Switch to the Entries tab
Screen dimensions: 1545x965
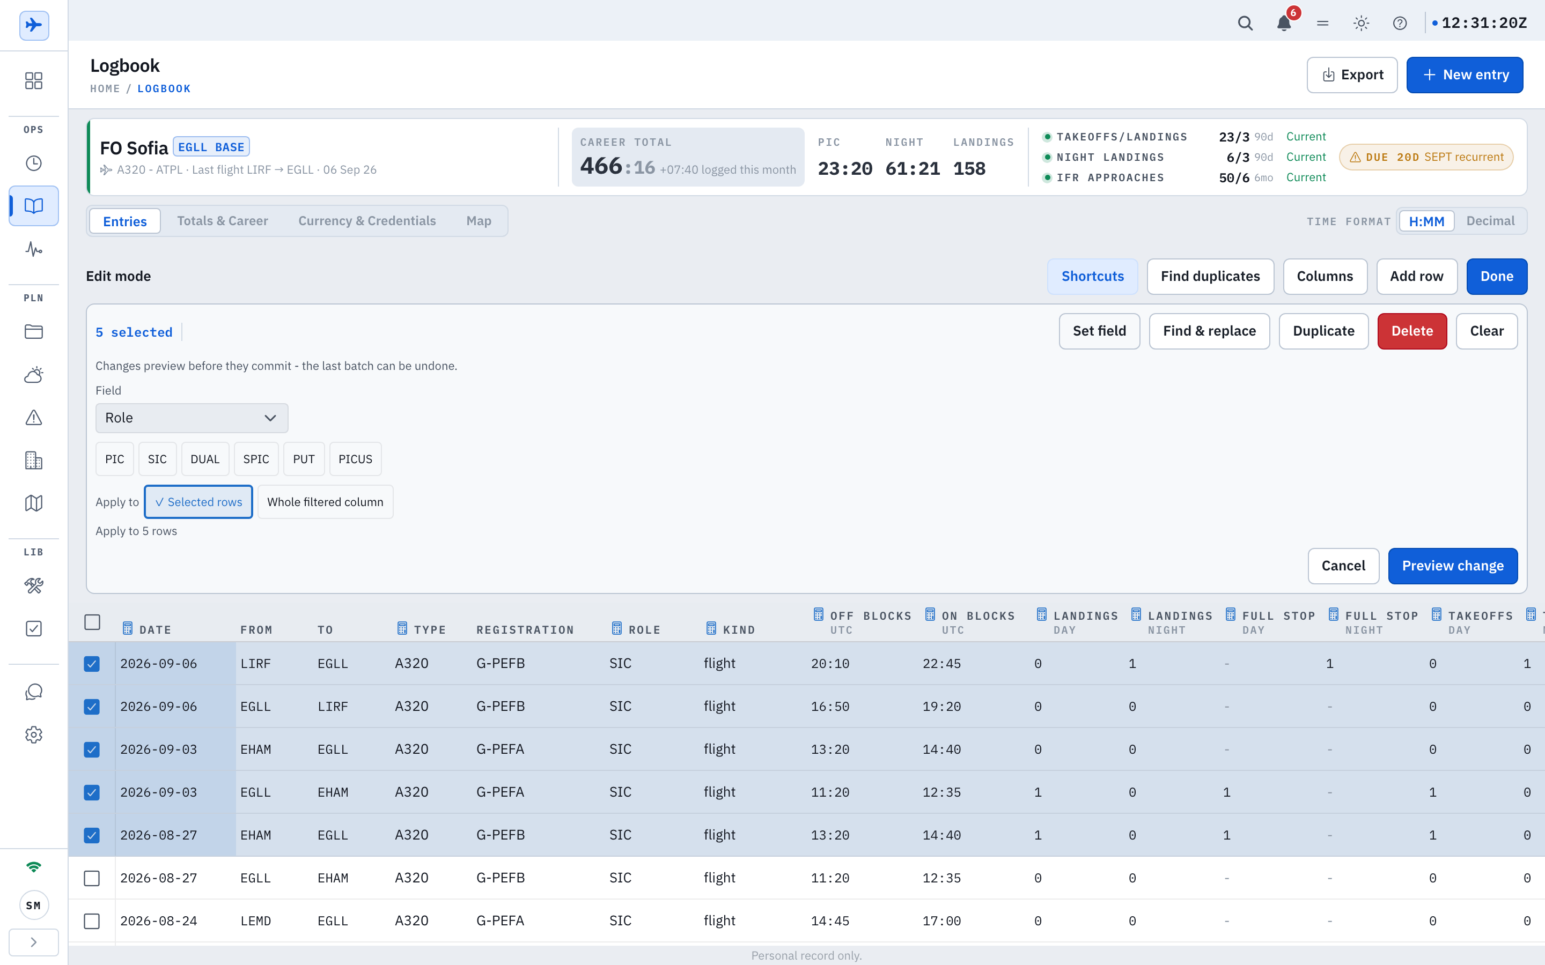coord(124,221)
